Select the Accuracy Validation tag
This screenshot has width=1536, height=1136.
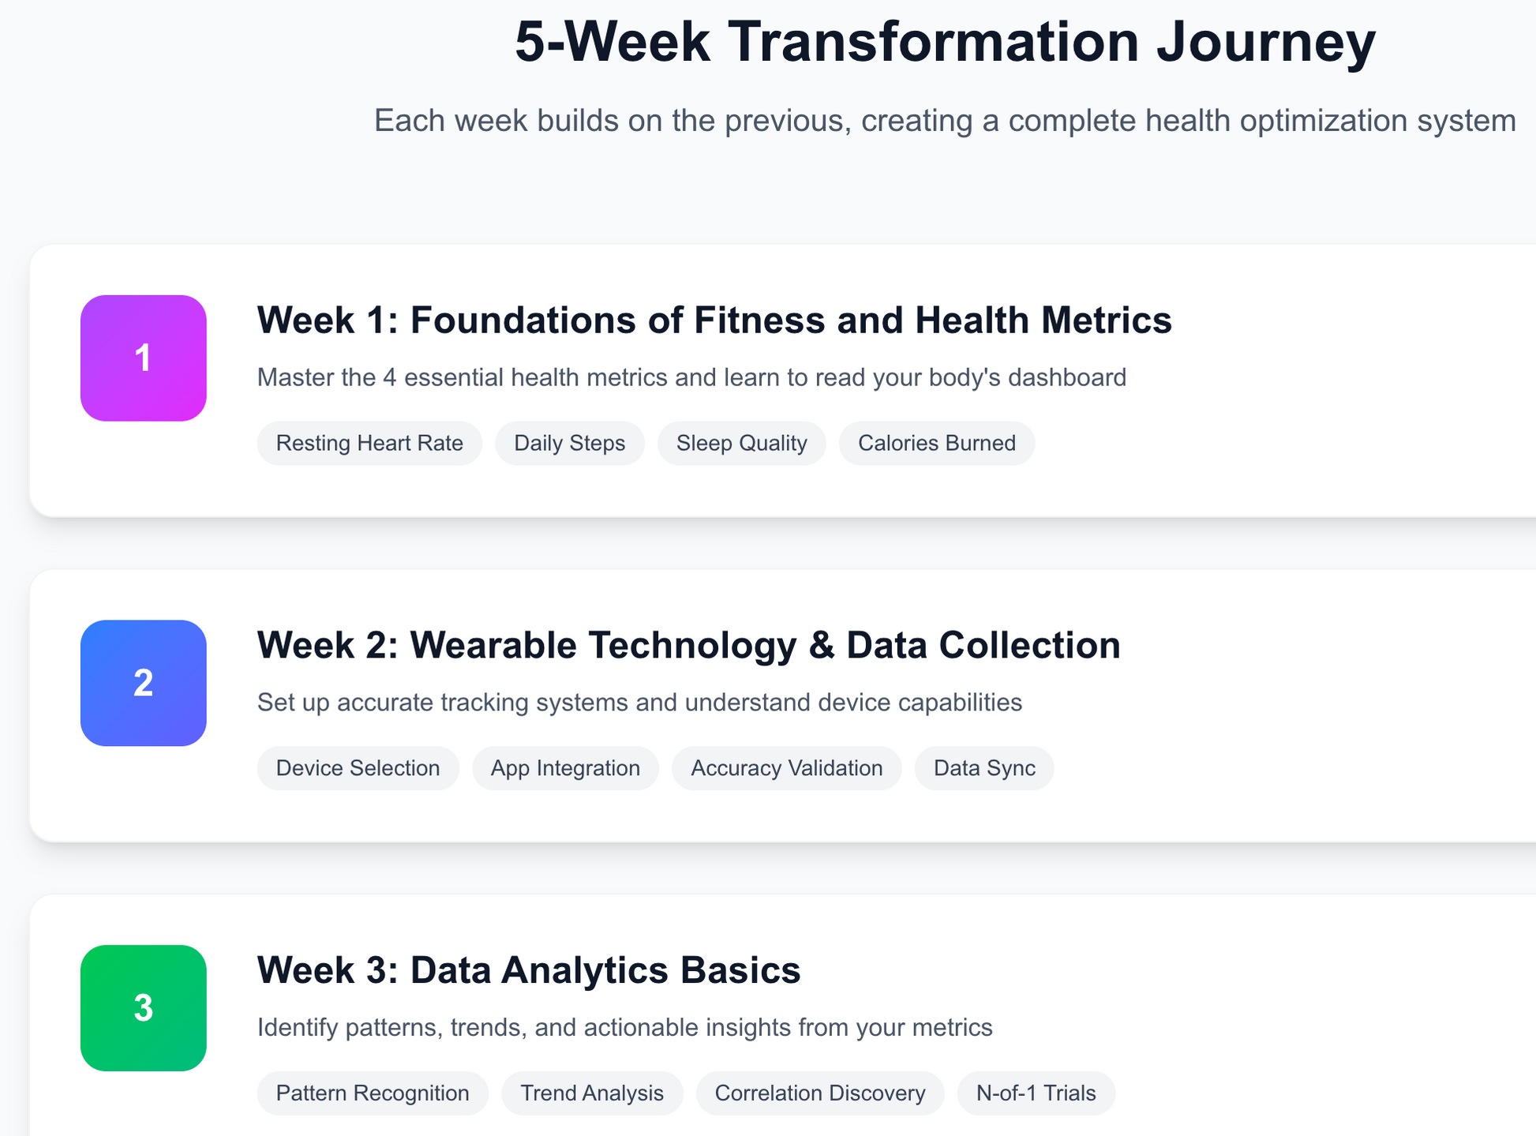pos(786,768)
